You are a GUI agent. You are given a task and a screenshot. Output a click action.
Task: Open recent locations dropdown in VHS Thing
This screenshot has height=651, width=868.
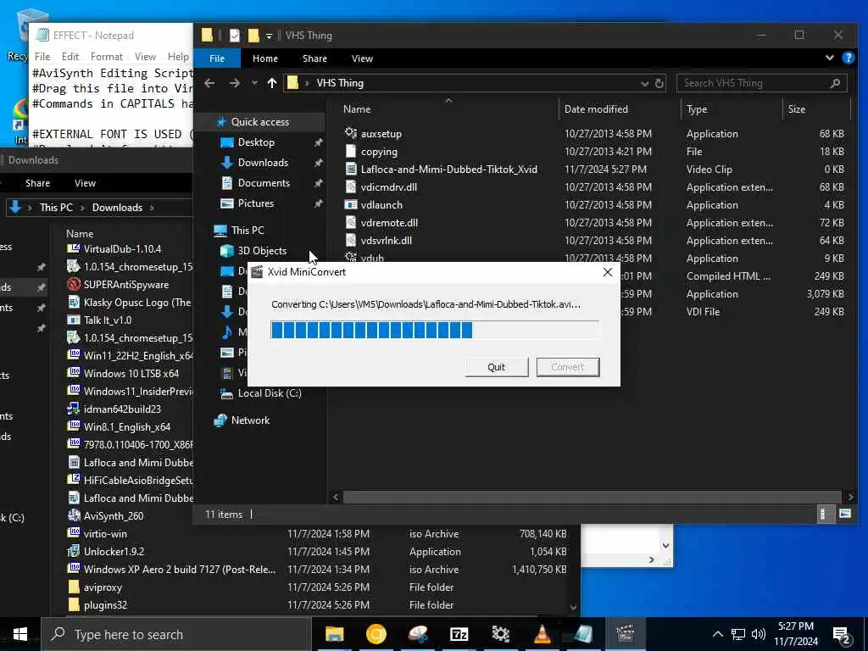(254, 83)
